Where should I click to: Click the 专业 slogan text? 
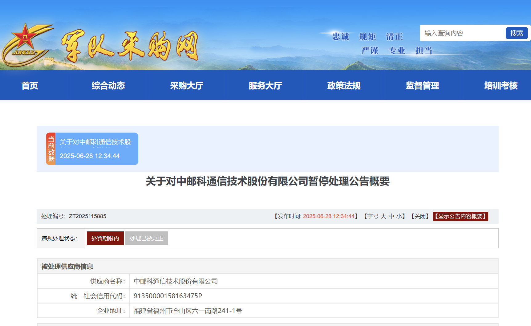(397, 50)
